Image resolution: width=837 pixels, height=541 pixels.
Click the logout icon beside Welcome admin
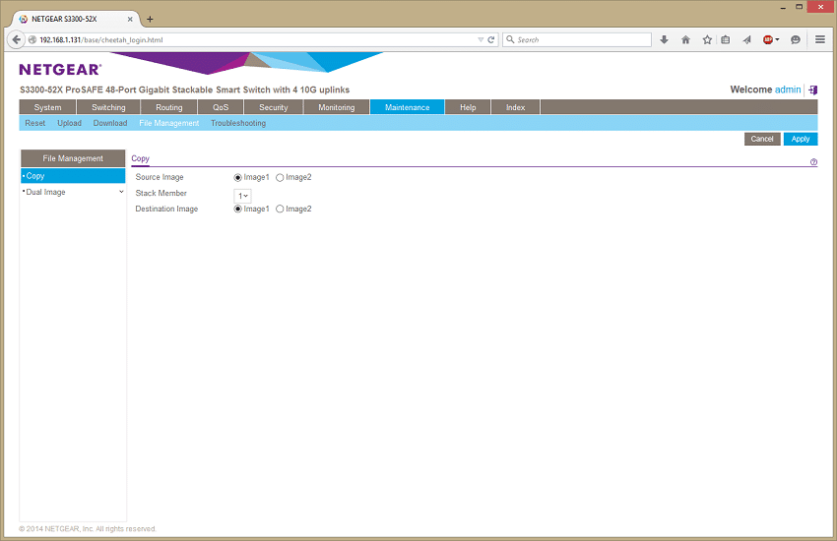pyautogui.click(x=813, y=90)
